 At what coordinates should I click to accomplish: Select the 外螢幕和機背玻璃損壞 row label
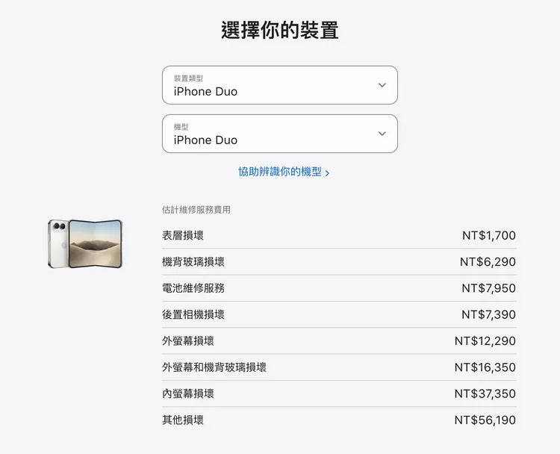pyautogui.click(x=214, y=367)
